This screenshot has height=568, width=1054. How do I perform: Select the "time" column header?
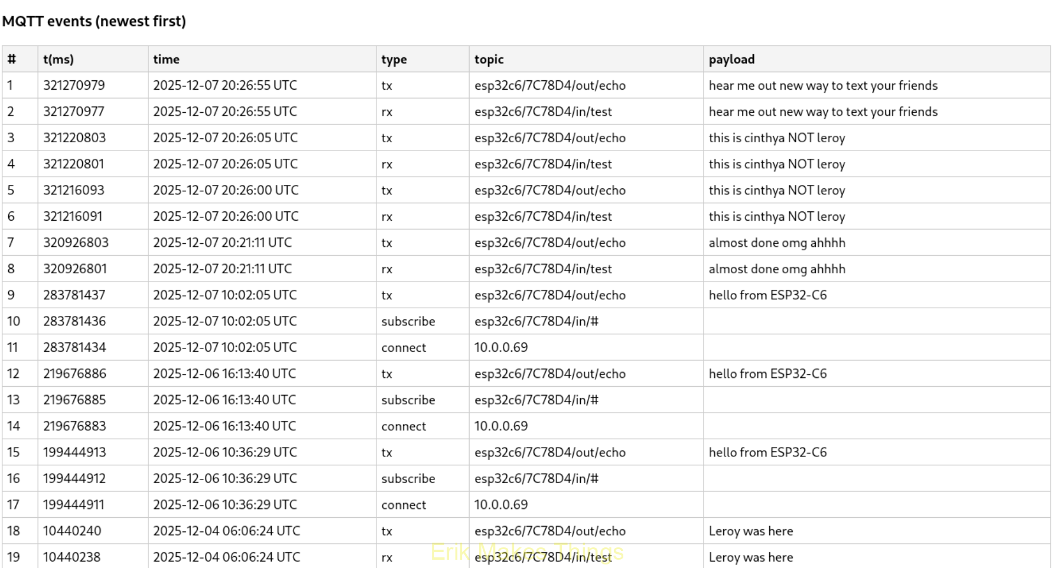tap(166, 60)
